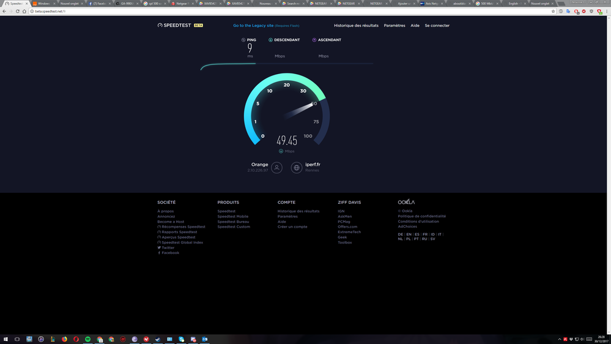
Task: Click the Speedtest logo in header
Action: pyautogui.click(x=176, y=26)
